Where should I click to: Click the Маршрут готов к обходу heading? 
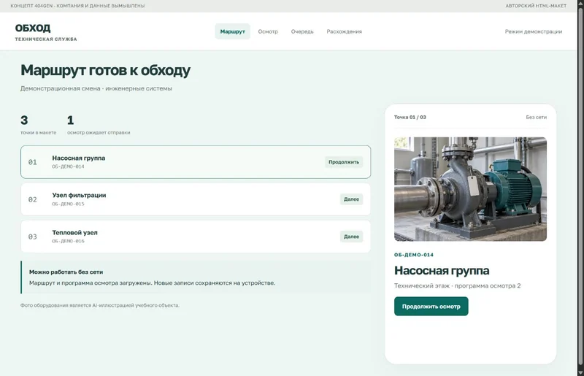coord(105,70)
